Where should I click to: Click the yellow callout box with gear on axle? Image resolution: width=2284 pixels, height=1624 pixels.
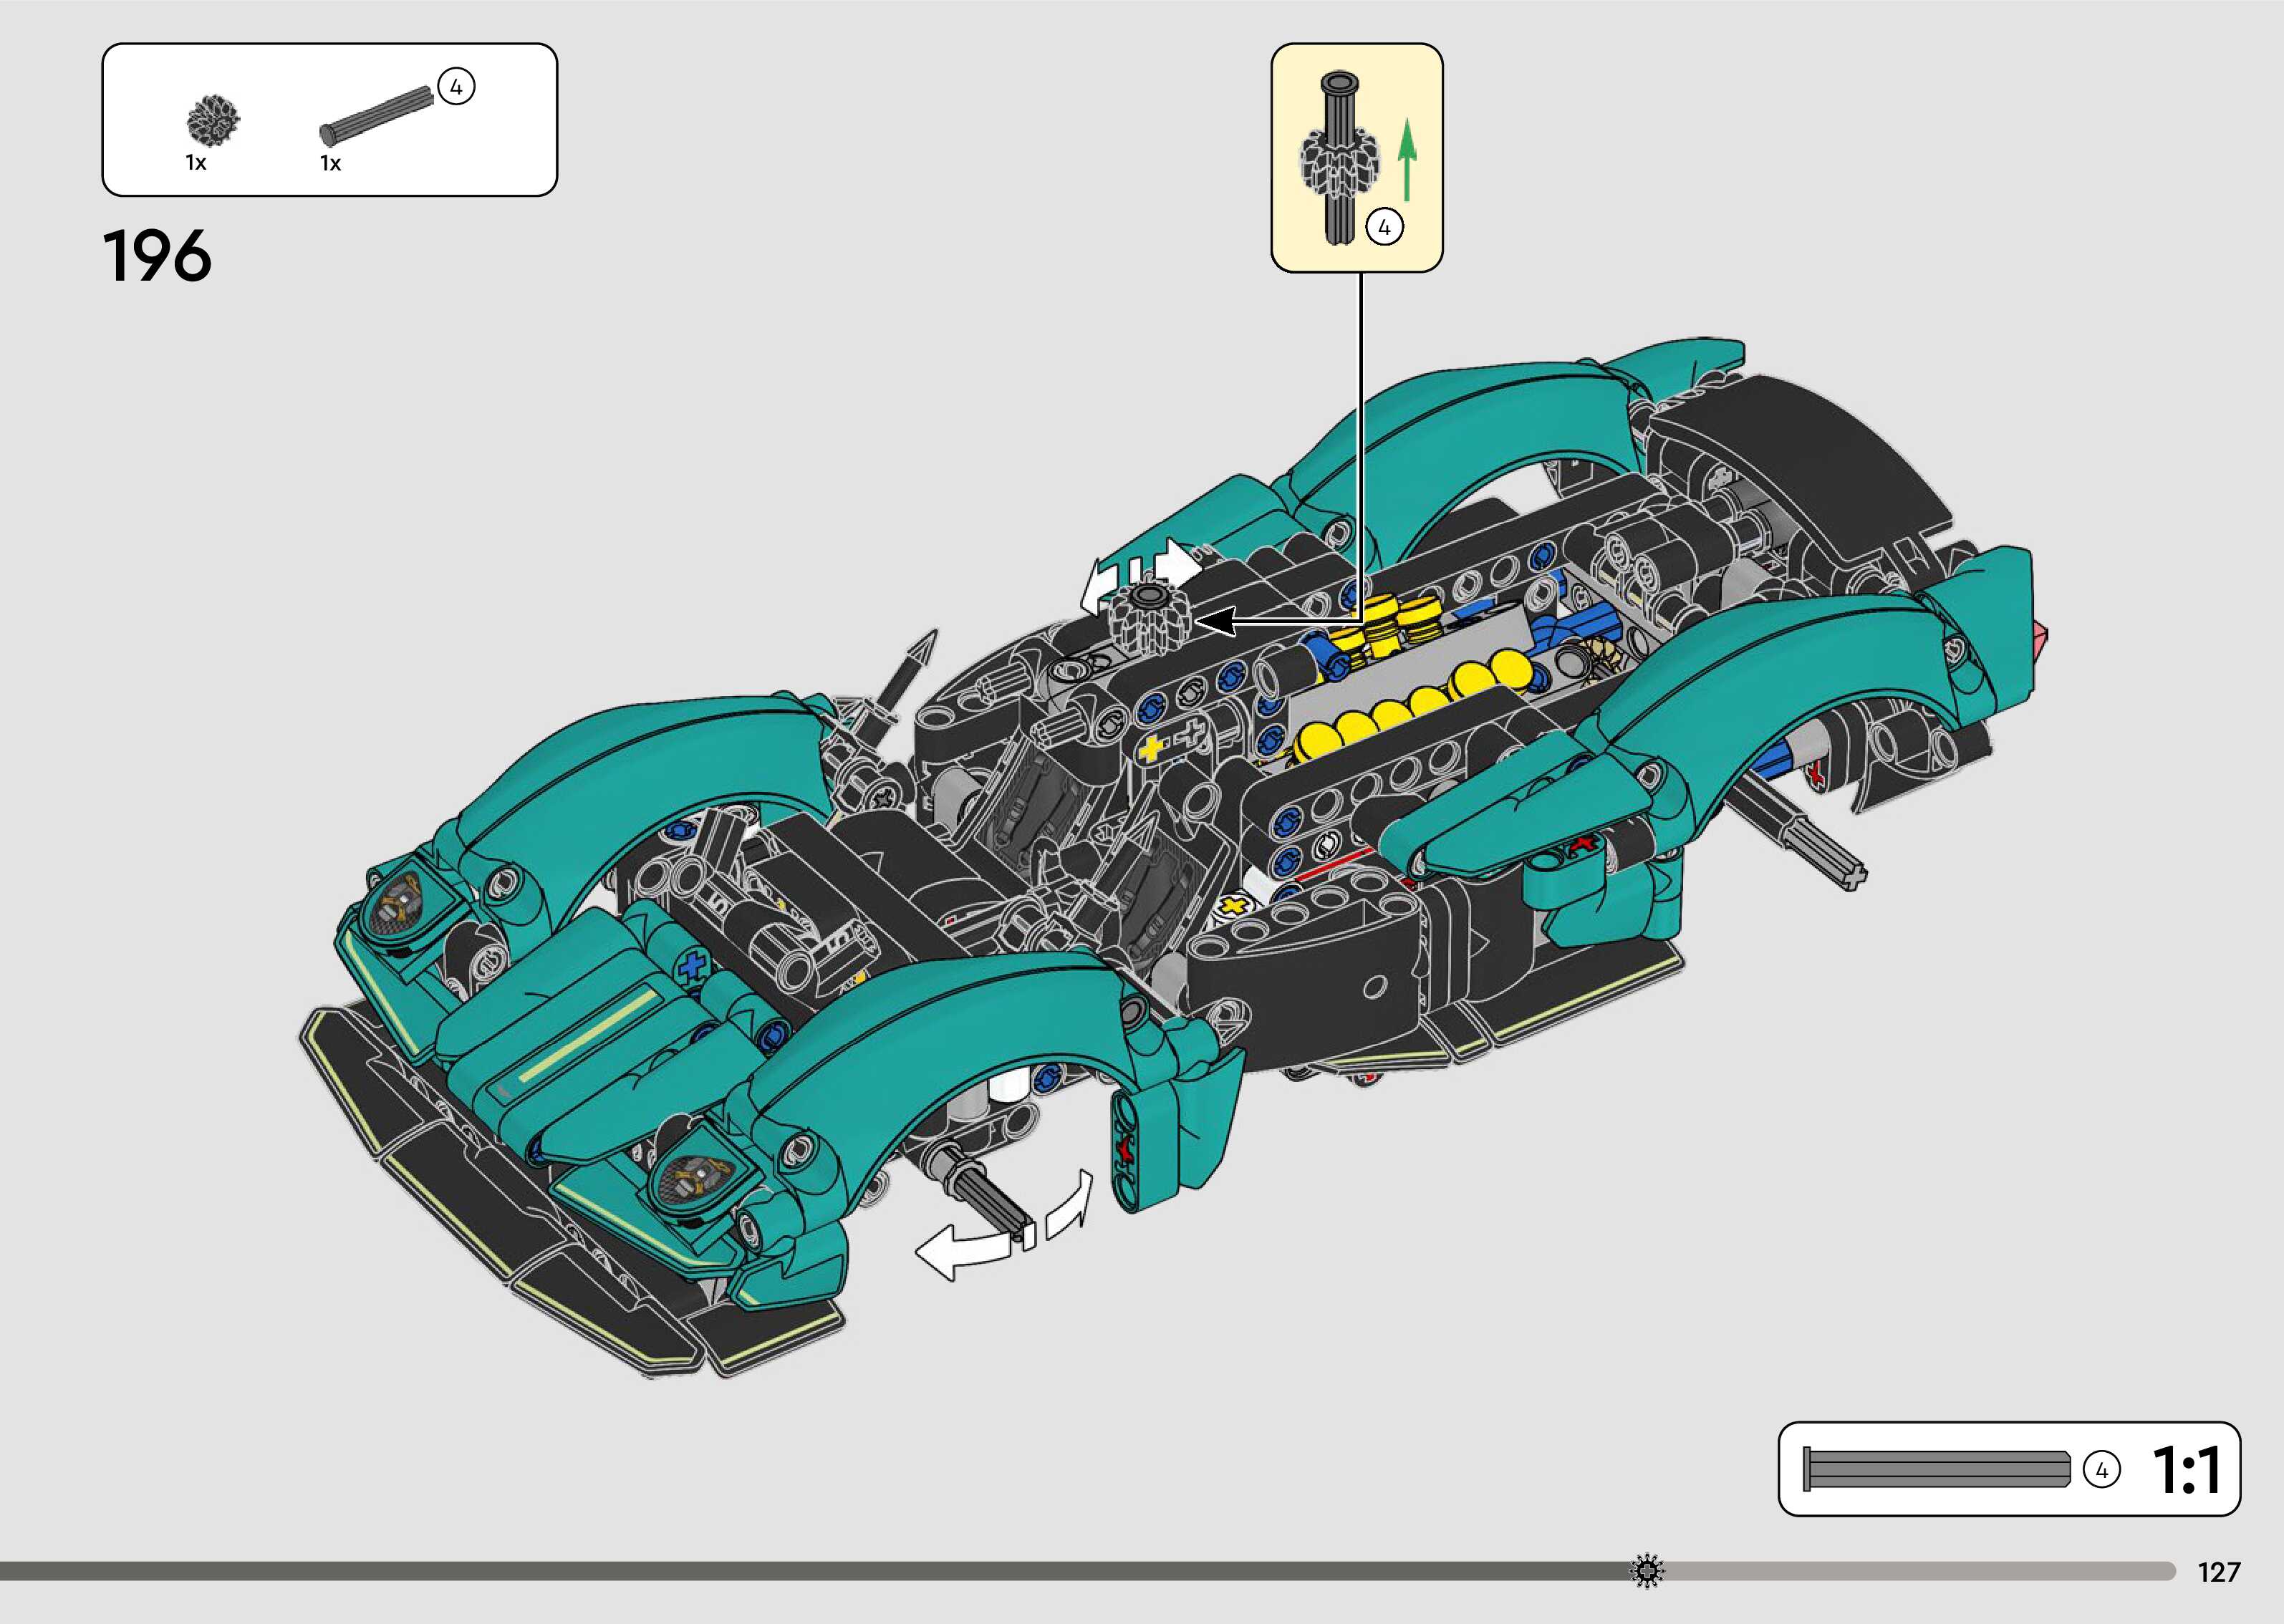tap(1356, 156)
